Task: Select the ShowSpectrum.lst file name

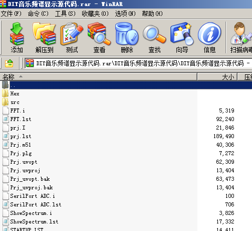Action: (34, 222)
